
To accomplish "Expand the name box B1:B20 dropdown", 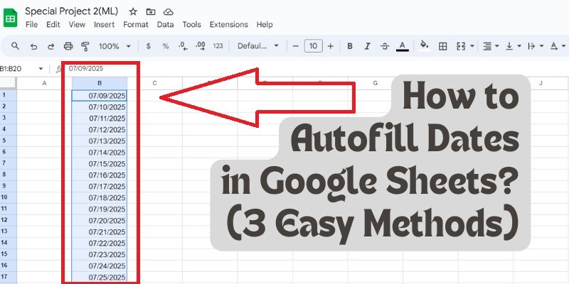I will (41, 69).
